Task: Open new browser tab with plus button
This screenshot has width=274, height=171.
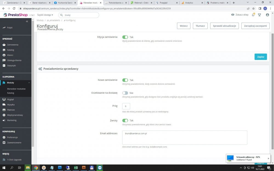Action: pyautogui.click(x=234, y=3)
